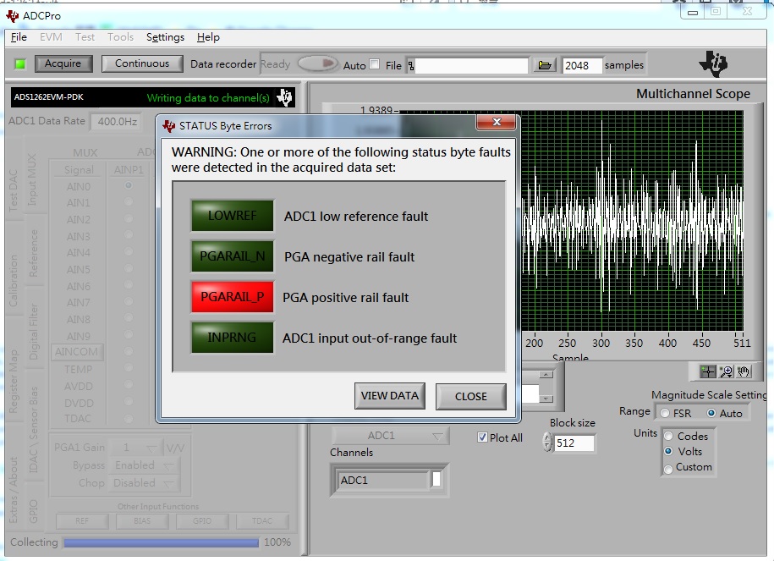This screenshot has height=561, width=774.
Task: Switch to the Calibration tab
Action: coord(13,280)
